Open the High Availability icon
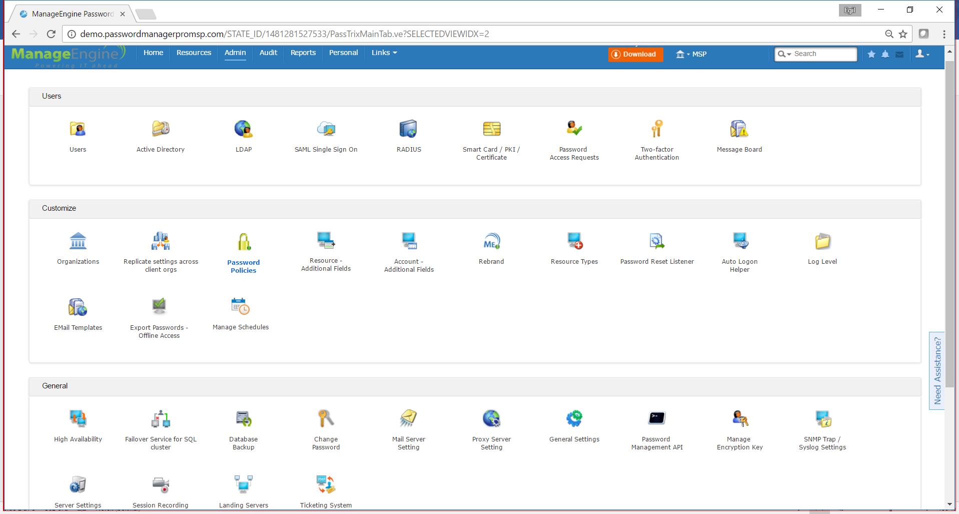959x514 pixels. click(x=78, y=418)
